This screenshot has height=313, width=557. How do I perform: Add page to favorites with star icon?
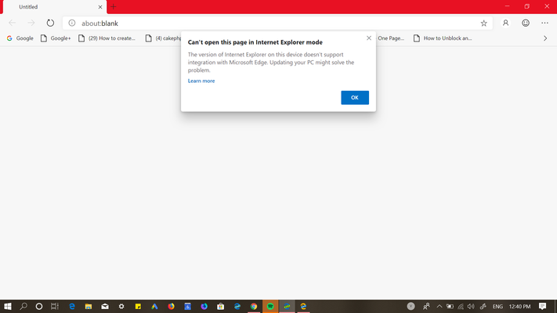coord(483,23)
